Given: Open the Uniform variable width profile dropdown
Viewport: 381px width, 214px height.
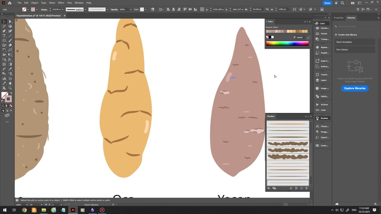Looking at the screenshot, I should (x=85, y=10).
